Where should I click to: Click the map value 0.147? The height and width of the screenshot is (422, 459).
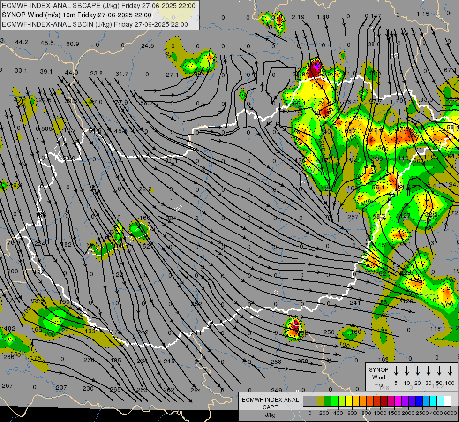(x=373, y=16)
